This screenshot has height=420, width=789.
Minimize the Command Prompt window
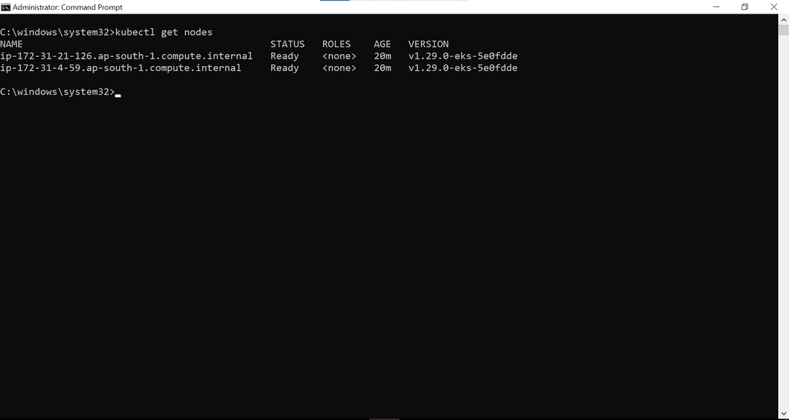pyautogui.click(x=717, y=7)
